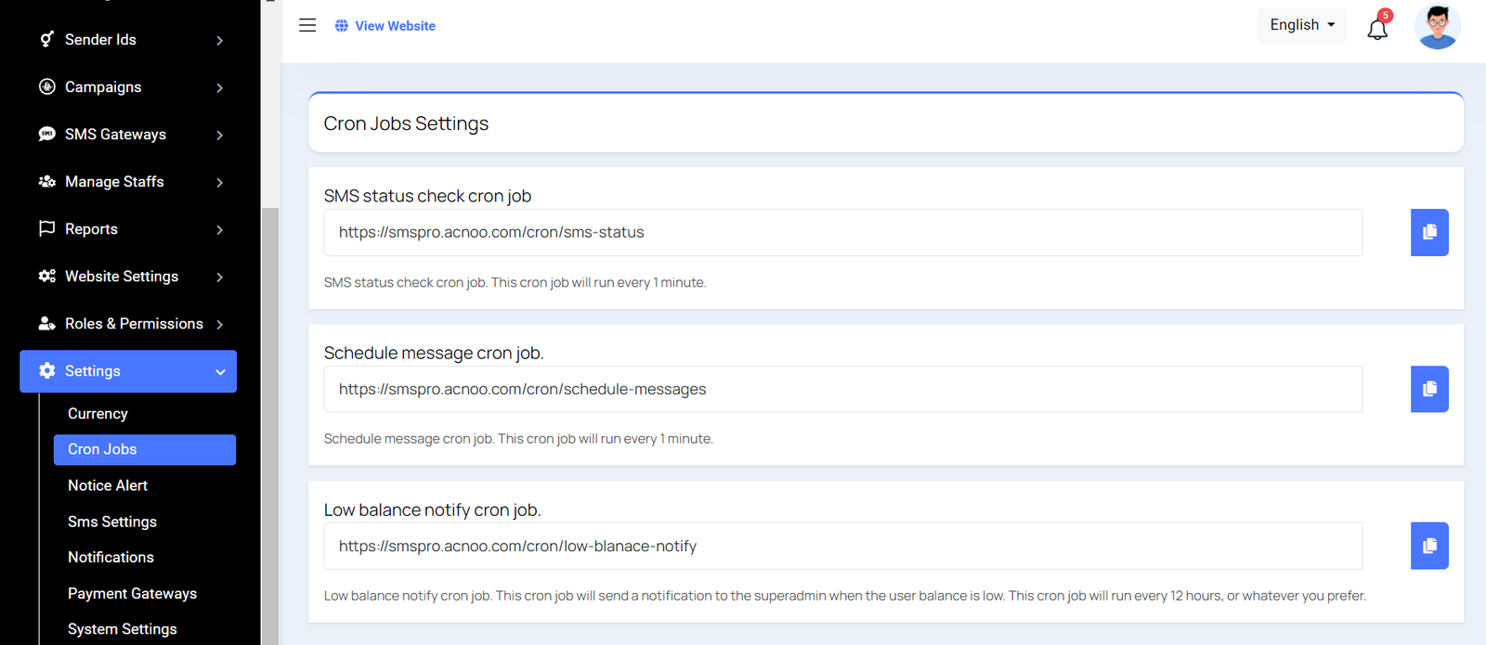Click the Sender Ids sidebar icon
The image size is (1486, 645).
(x=46, y=39)
